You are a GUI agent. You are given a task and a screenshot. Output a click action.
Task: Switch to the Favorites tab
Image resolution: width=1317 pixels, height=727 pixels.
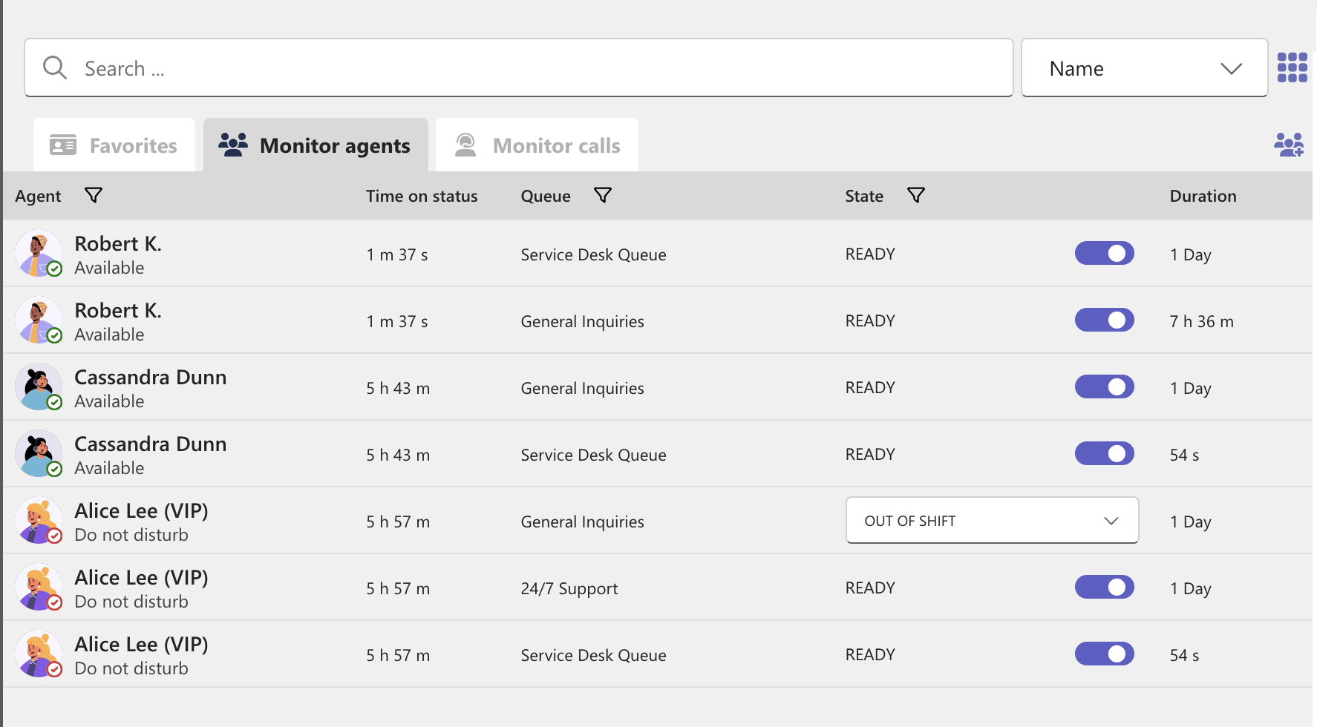coord(114,145)
